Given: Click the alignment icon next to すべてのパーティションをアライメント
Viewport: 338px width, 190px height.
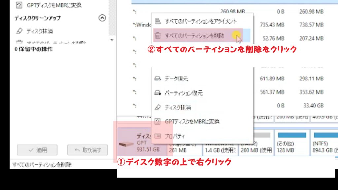Looking at the screenshot, I should click(158, 20).
